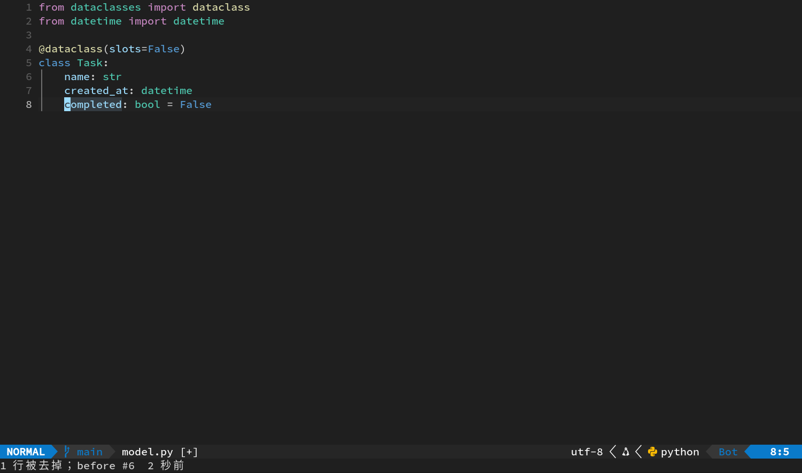
Task: Click the utf-8 encoding label
Action: point(587,452)
